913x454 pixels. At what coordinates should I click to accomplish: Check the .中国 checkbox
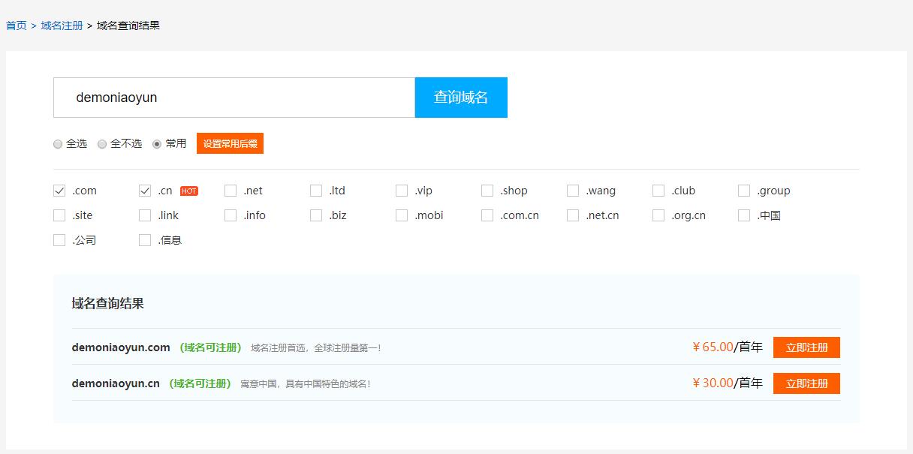click(744, 215)
